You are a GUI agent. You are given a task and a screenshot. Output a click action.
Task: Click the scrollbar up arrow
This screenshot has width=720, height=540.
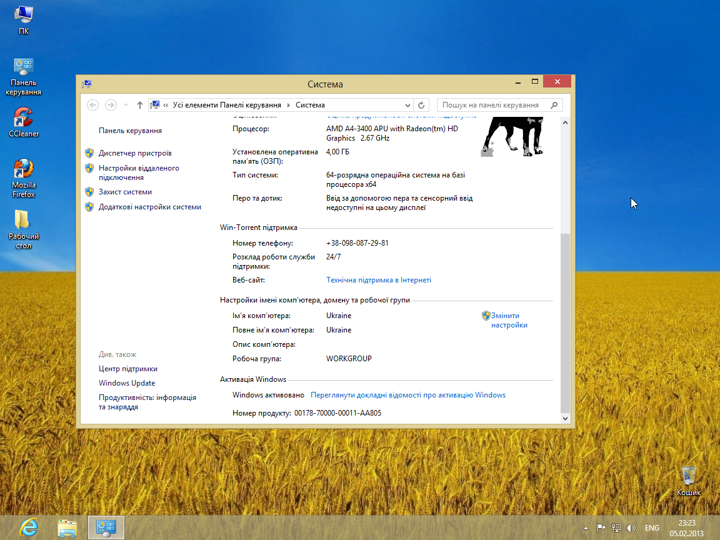pos(565,122)
